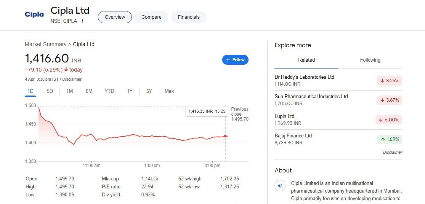Click the Open value in the stats table

coord(64,179)
